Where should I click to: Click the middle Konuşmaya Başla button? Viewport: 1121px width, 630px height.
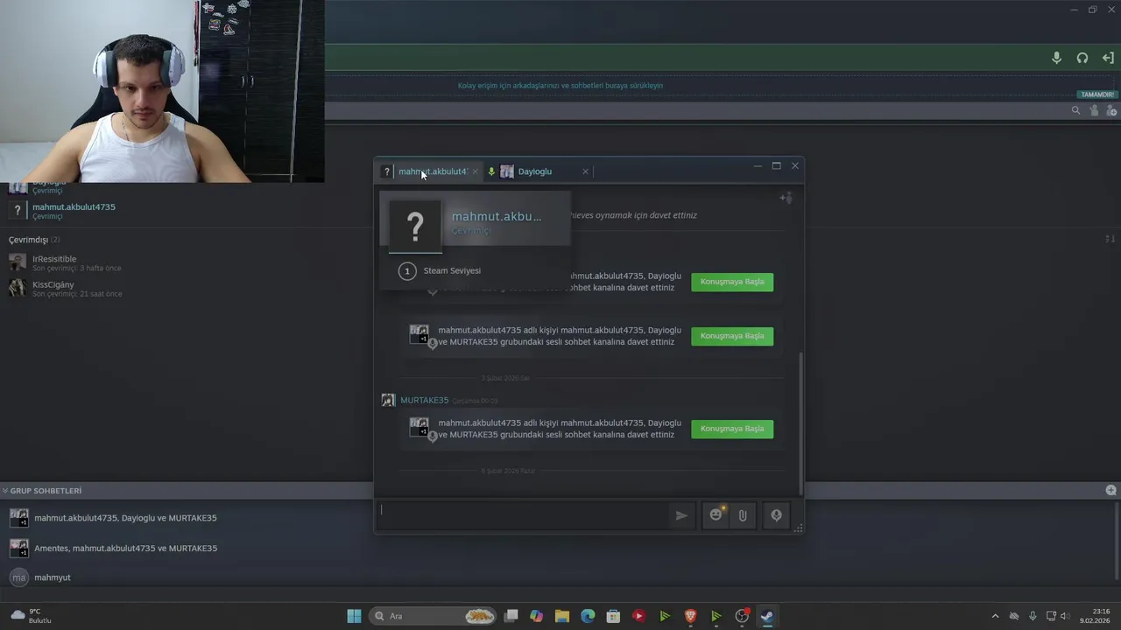pyautogui.click(x=732, y=336)
